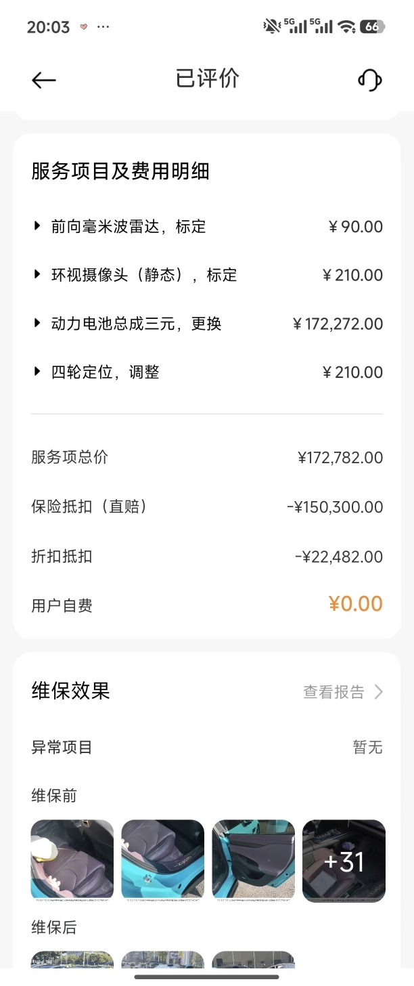This screenshot has width=414, height=986.
Task: Open third 维保前 door photo thumbnail
Action: (254, 860)
